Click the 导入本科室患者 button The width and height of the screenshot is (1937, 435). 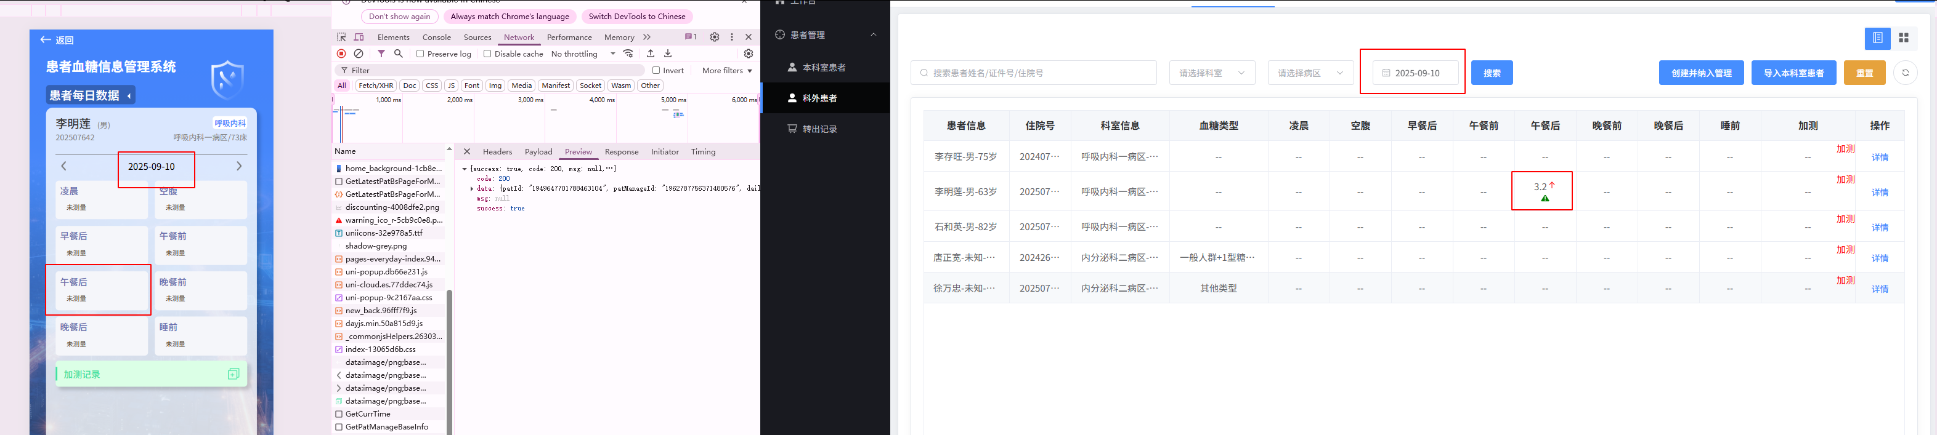click(1794, 73)
